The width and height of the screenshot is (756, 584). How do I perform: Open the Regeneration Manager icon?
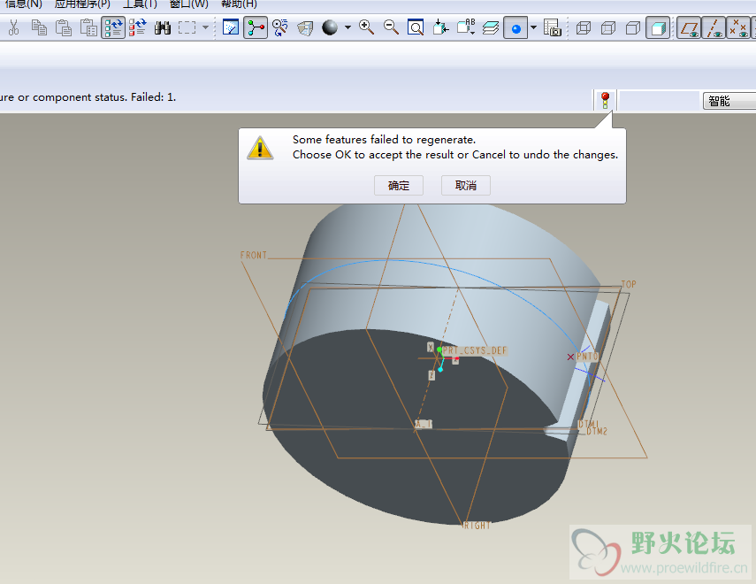138,27
